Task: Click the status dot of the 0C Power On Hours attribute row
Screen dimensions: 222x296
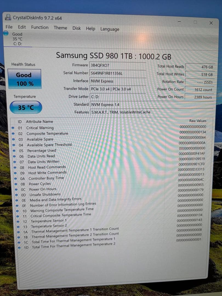Action: (16, 189)
